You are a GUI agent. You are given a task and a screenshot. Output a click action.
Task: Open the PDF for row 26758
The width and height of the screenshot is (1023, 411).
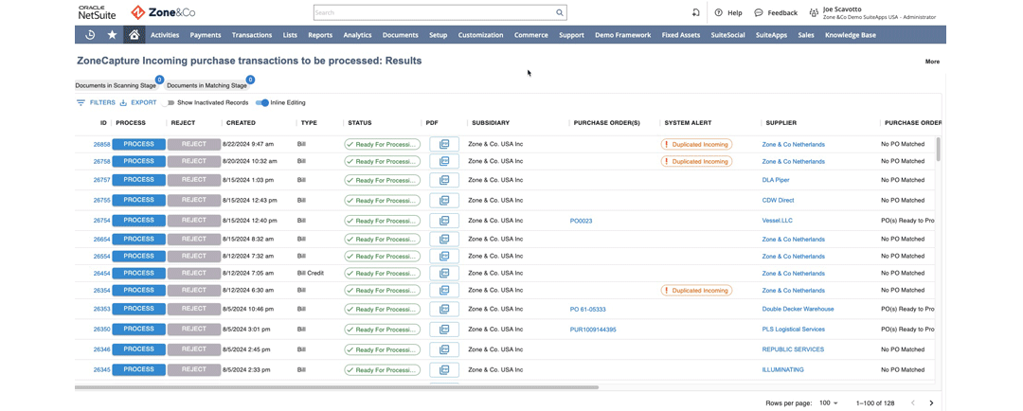coord(444,161)
